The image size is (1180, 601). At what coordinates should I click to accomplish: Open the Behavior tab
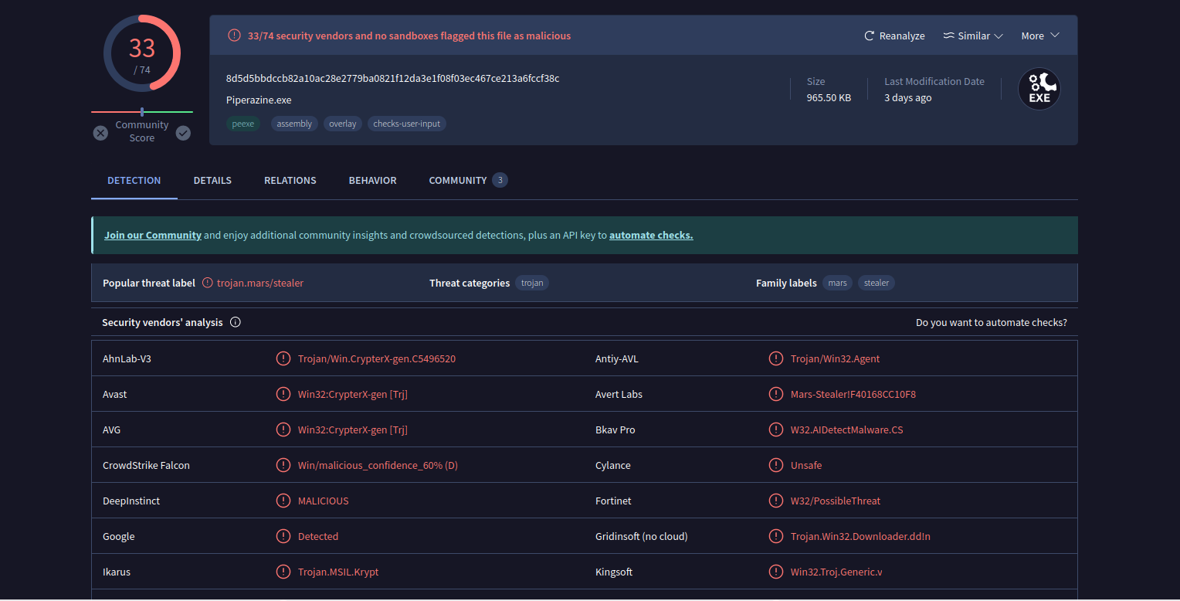tap(372, 180)
